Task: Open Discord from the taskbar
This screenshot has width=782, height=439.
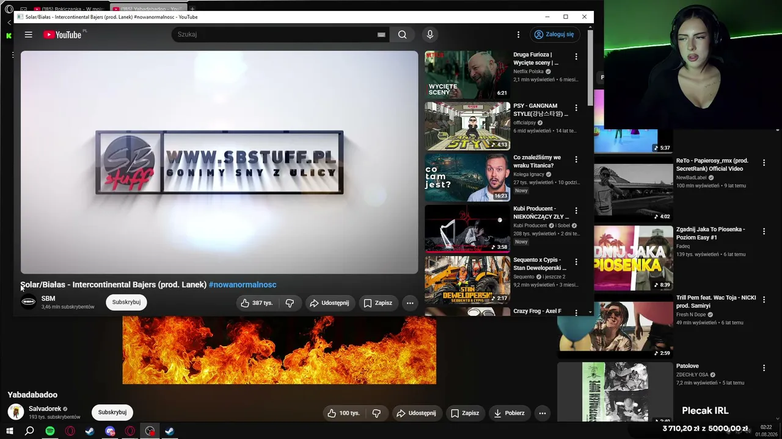Action: [x=110, y=431]
